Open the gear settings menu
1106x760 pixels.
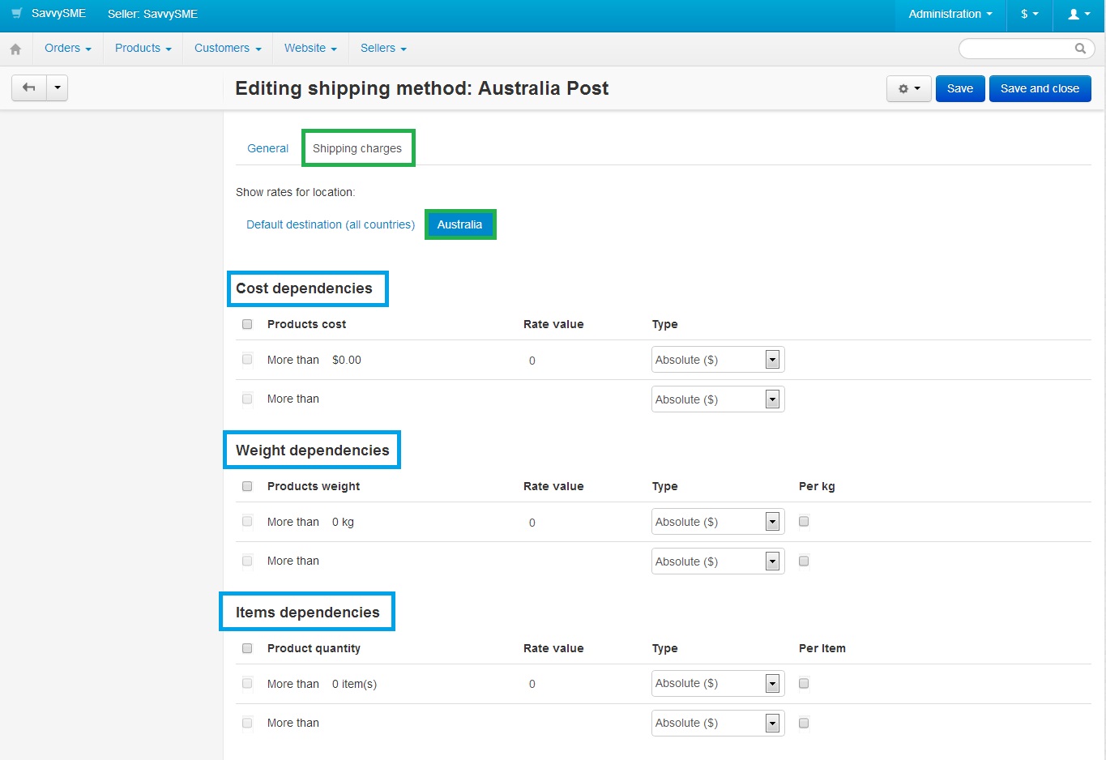click(x=909, y=88)
